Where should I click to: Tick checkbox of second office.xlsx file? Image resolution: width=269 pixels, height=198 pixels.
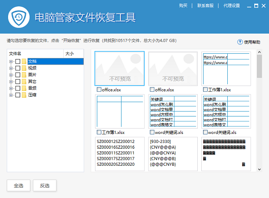152,90
